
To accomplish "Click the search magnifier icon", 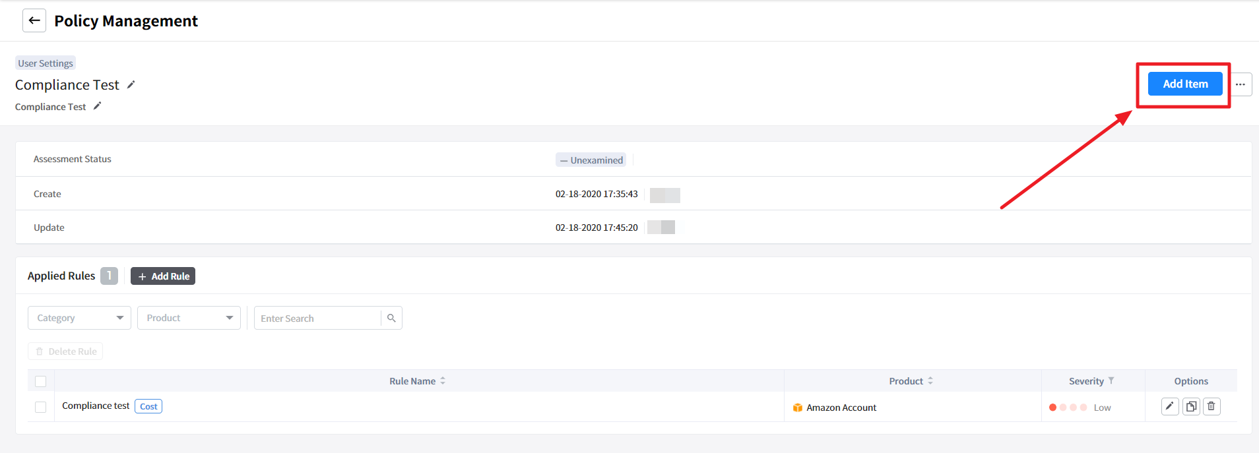I will (x=391, y=318).
